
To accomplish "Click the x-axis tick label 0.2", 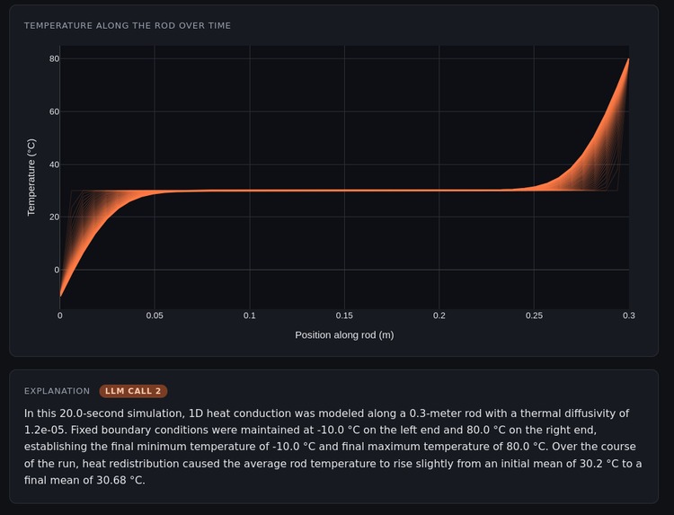I will 439,315.
